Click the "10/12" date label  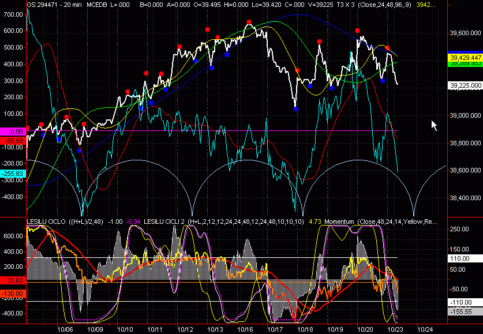click(x=185, y=329)
